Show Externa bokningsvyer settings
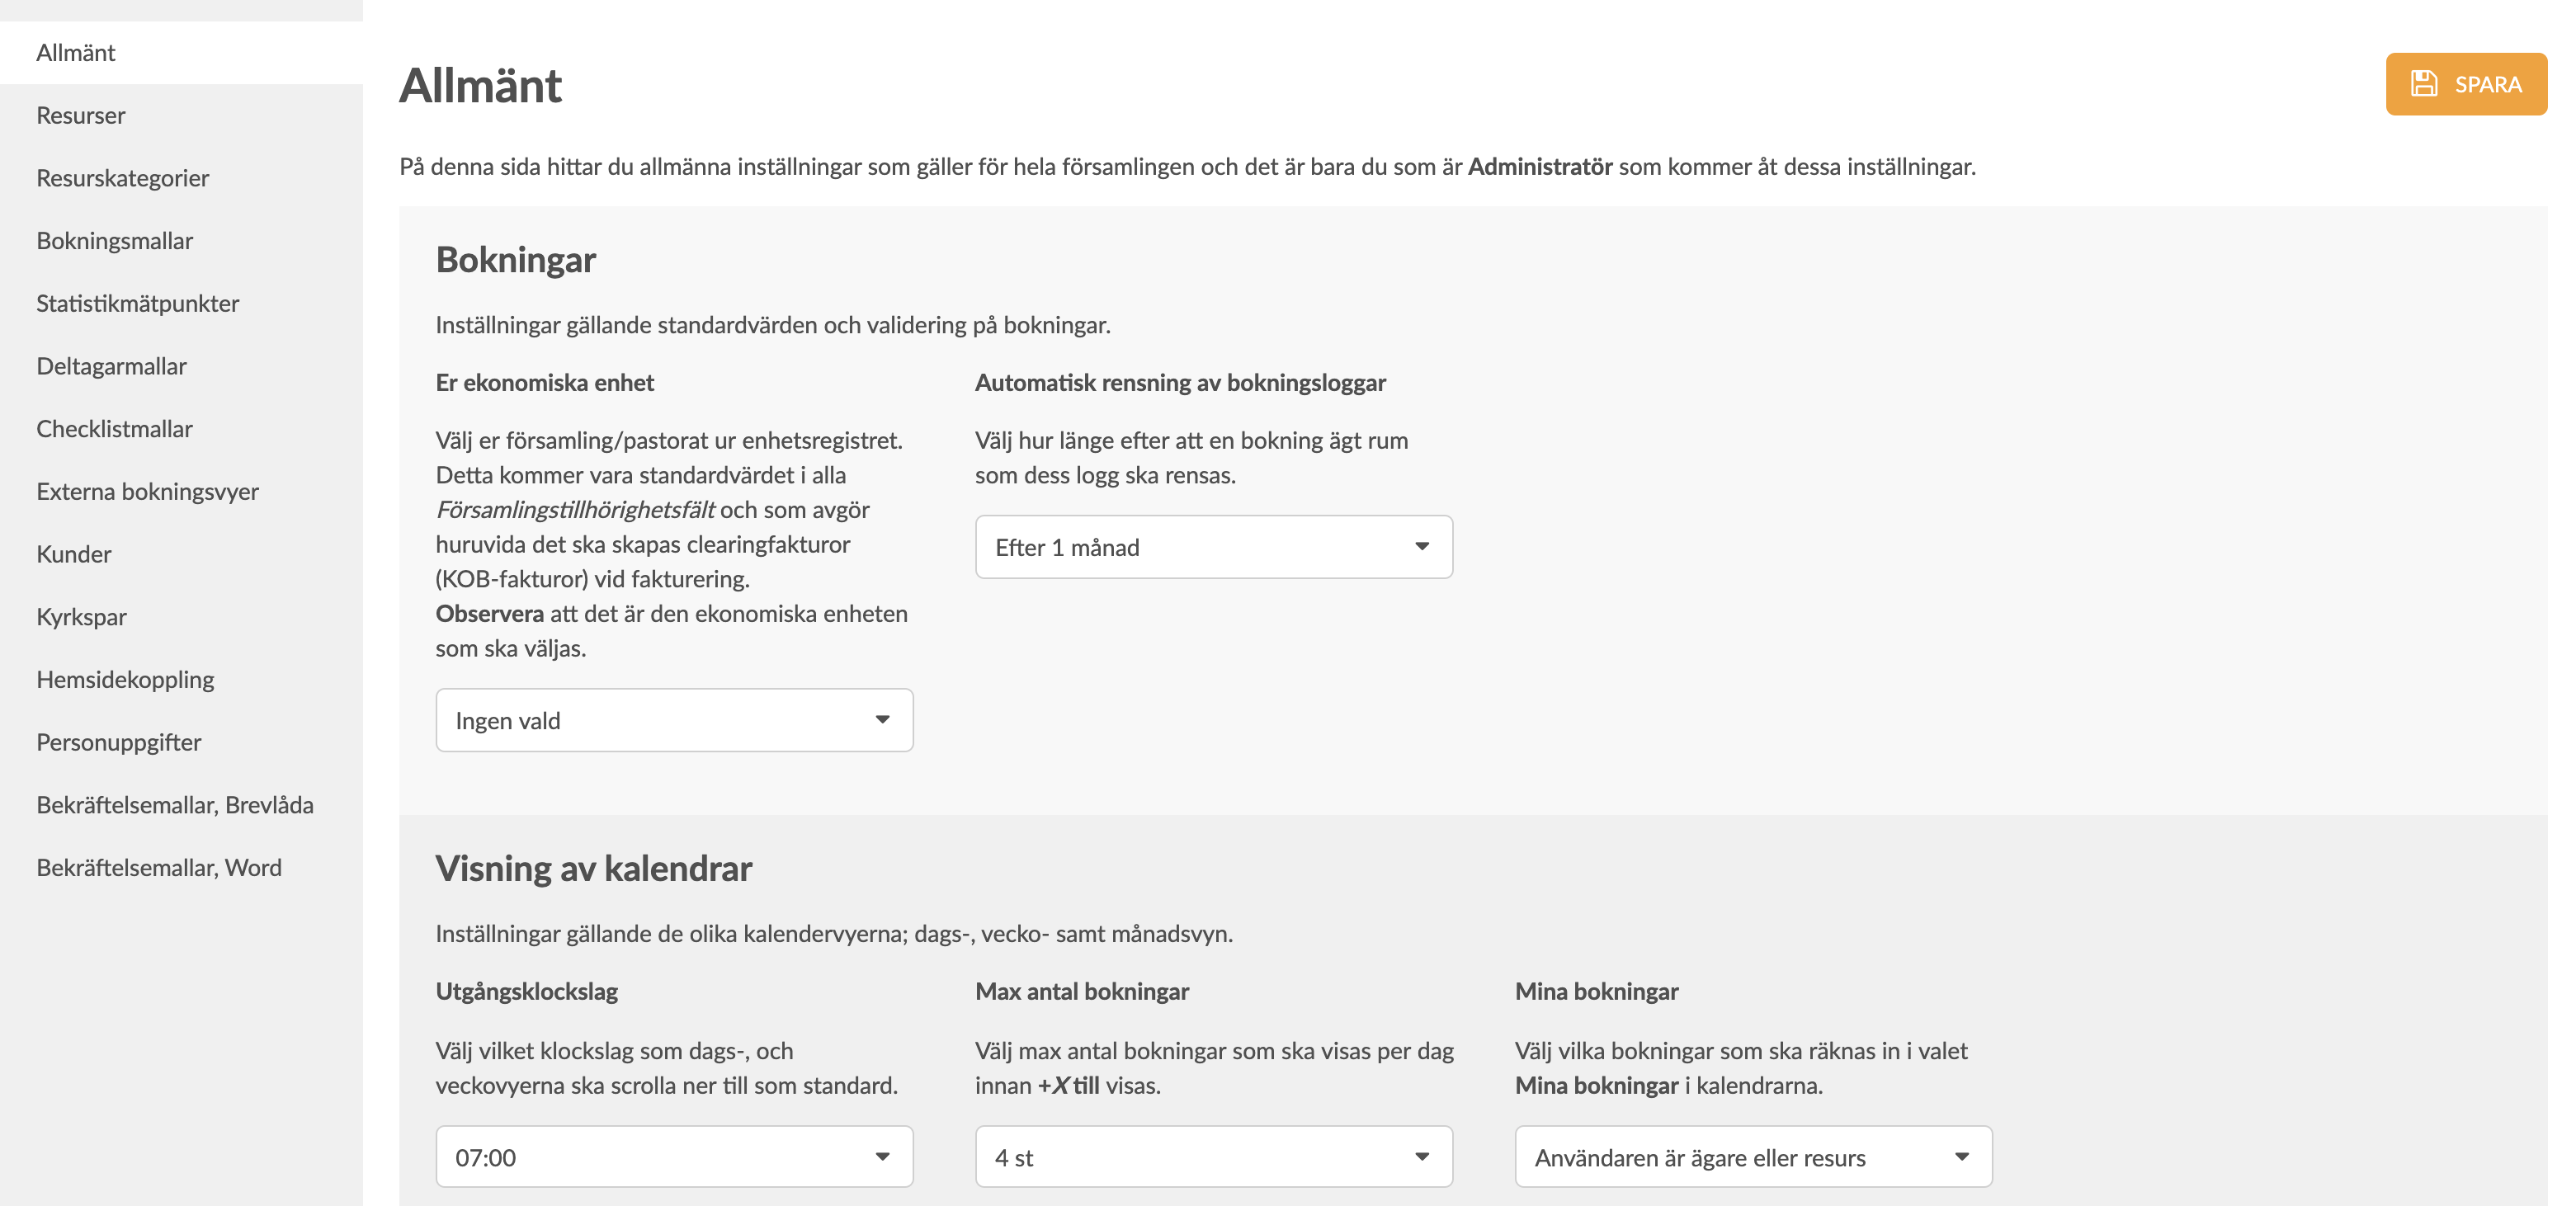The height and width of the screenshot is (1206, 2576). (x=147, y=491)
